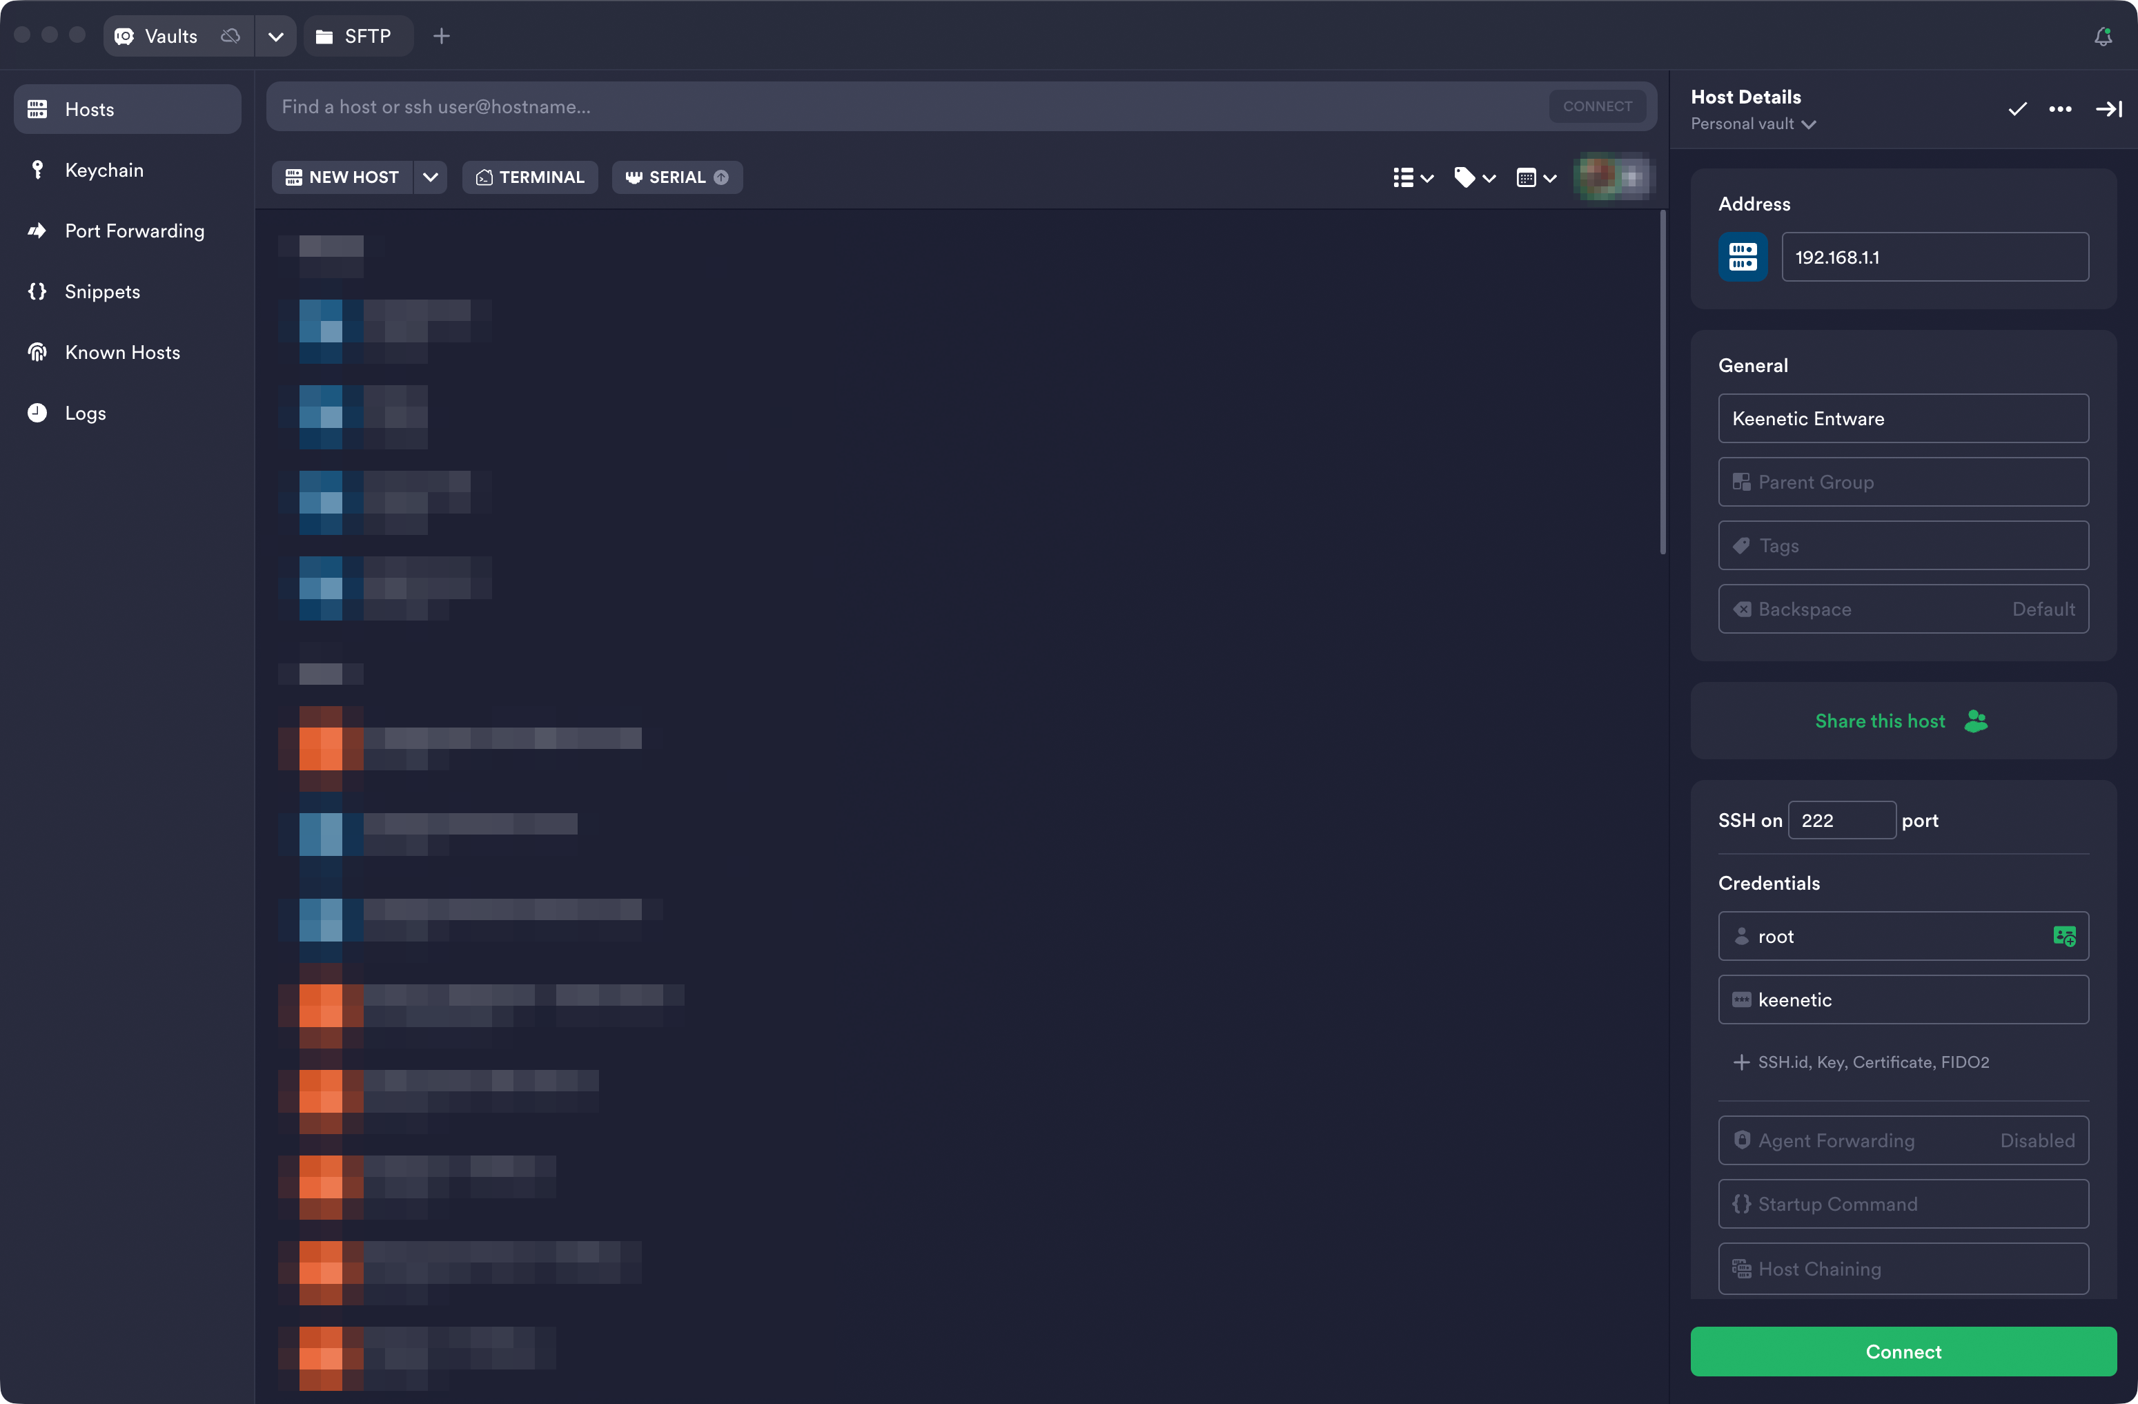This screenshot has width=2138, height=1404.
Task: Open Known Hosts section
Action: pos(128,352)
